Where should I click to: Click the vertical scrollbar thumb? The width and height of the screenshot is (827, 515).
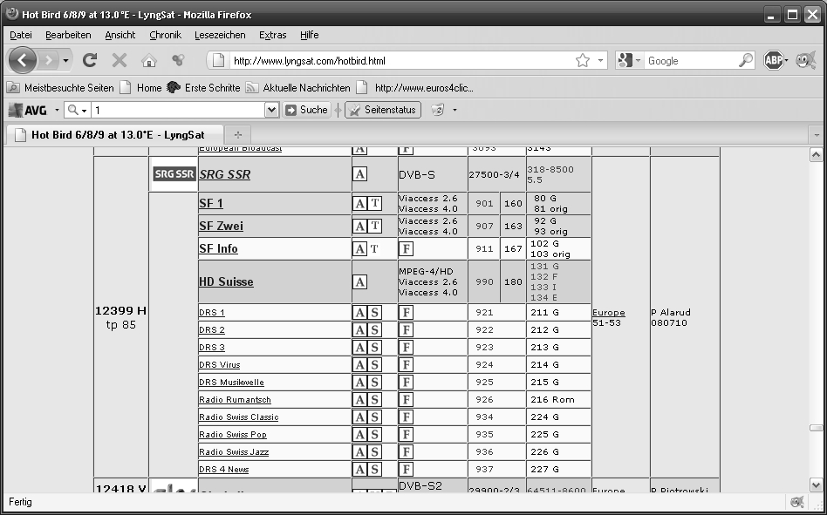tap(816, 428)
